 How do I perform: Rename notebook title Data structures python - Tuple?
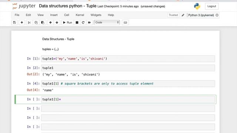[67, 6]
